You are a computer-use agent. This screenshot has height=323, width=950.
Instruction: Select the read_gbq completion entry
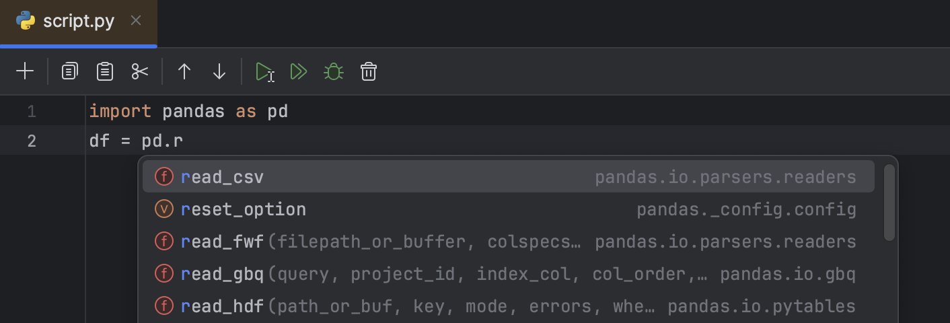point(223,274)
